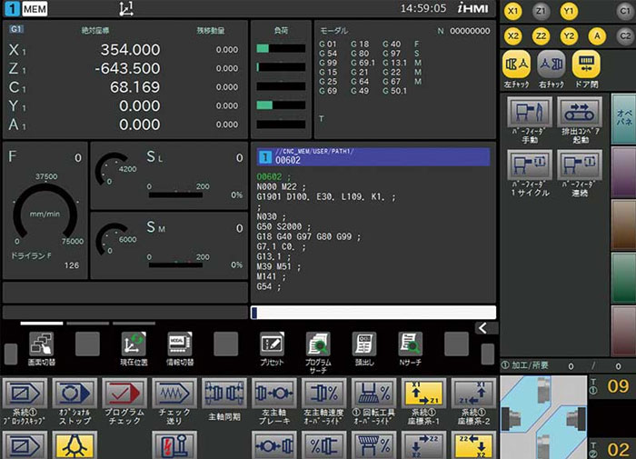Select the line 'G50 S2000 ;'

click(283, 227)
